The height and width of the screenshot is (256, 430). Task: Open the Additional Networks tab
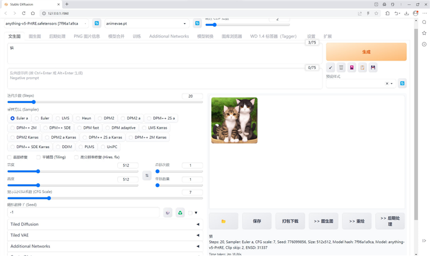click(169, 36)
